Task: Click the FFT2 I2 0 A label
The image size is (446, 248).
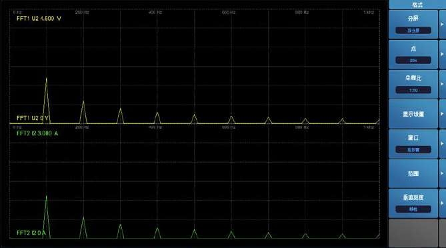Action: [x=31, y=233]
